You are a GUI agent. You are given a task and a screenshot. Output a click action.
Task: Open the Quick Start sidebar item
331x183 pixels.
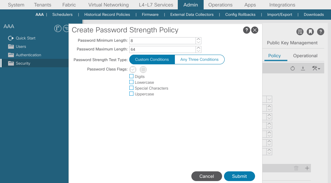click(26, 38)
